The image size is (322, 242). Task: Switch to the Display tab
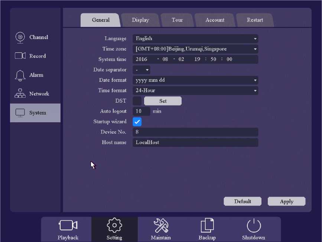140,20
